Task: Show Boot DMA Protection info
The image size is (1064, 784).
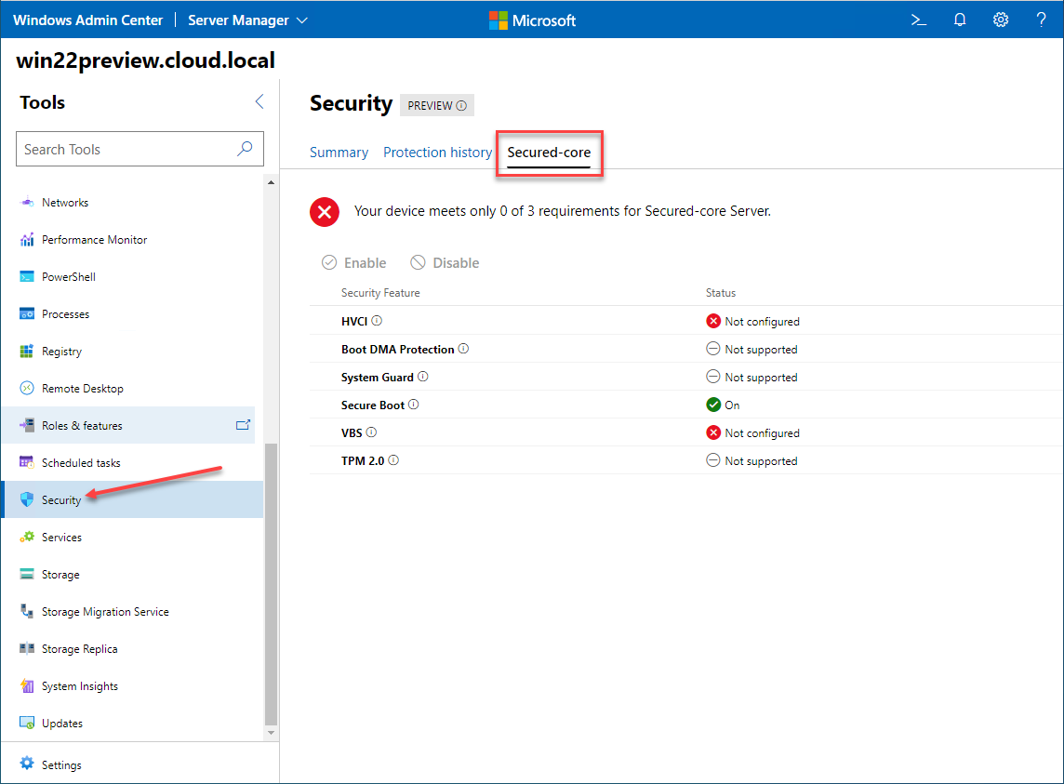Action: click(x=463, y=348)
